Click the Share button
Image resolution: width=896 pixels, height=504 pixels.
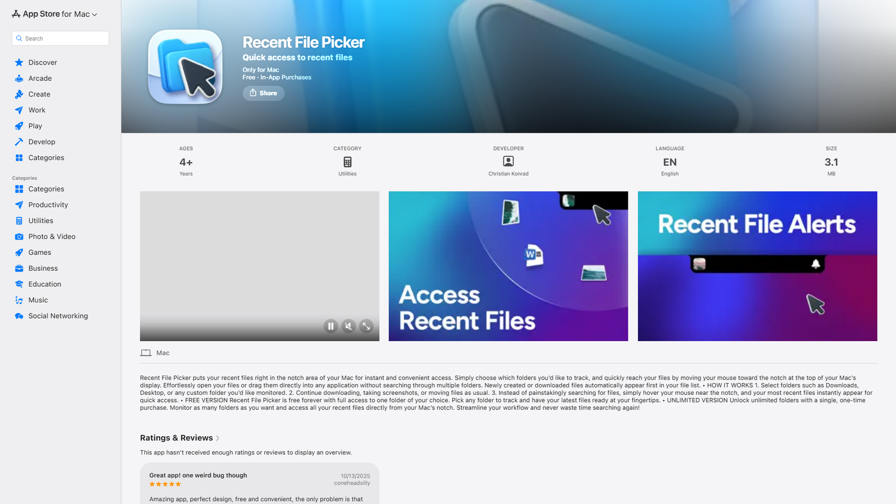point(263,93)
